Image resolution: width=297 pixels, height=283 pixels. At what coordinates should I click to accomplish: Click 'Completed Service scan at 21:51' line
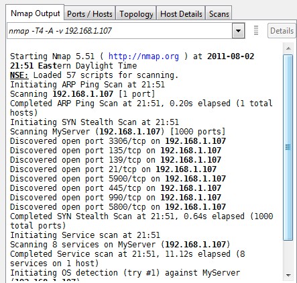click(x=127, y=259)
